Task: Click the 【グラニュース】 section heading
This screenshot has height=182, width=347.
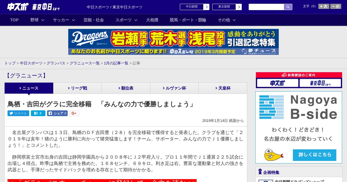Action: tap(26, 76)
